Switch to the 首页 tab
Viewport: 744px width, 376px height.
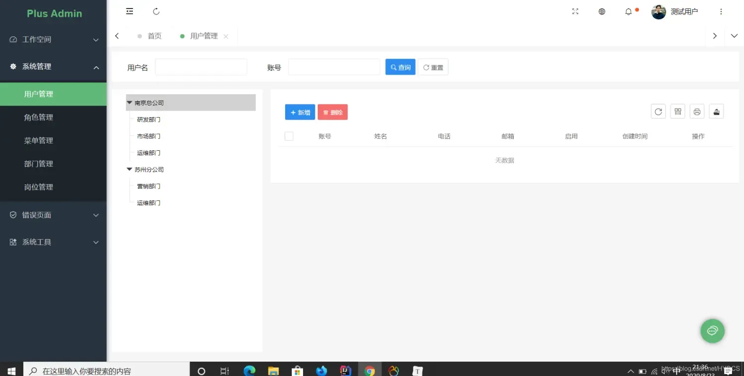[154, 35]
